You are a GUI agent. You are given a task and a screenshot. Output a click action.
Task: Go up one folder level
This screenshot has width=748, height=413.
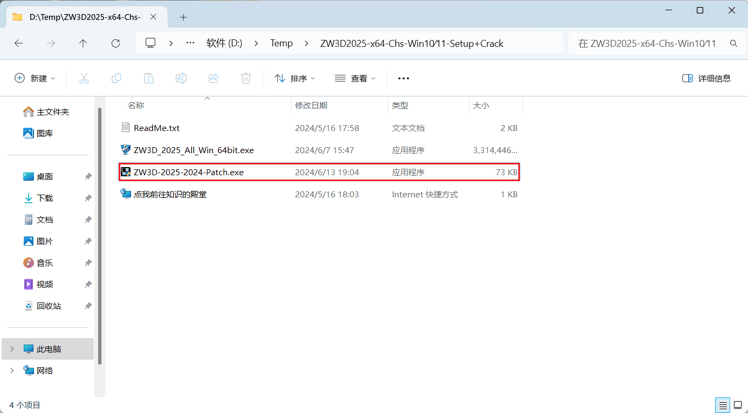(83, 43)
